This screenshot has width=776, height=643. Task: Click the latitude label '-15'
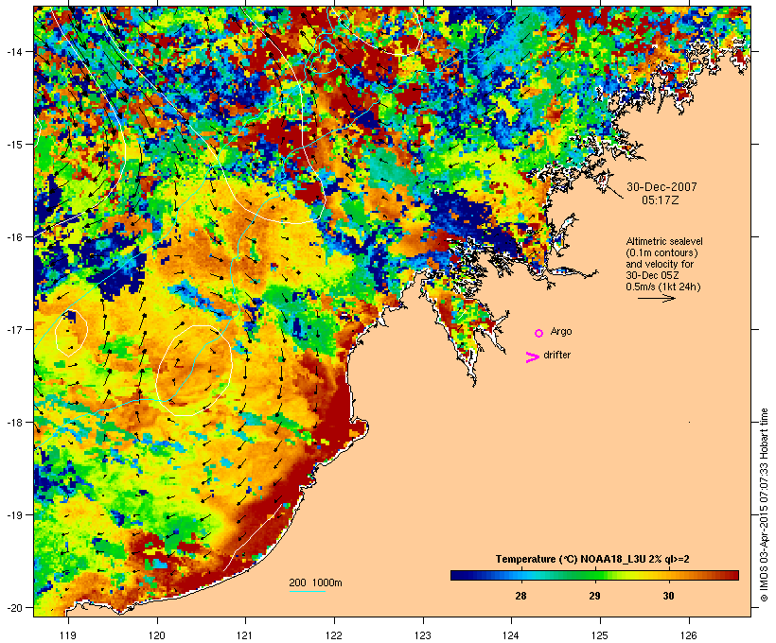[13, 145]
